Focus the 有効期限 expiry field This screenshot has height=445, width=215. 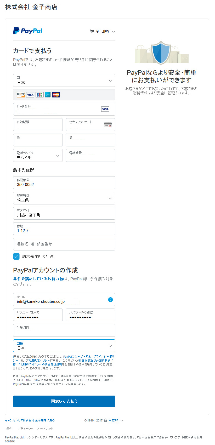click(x=38, y=124)
